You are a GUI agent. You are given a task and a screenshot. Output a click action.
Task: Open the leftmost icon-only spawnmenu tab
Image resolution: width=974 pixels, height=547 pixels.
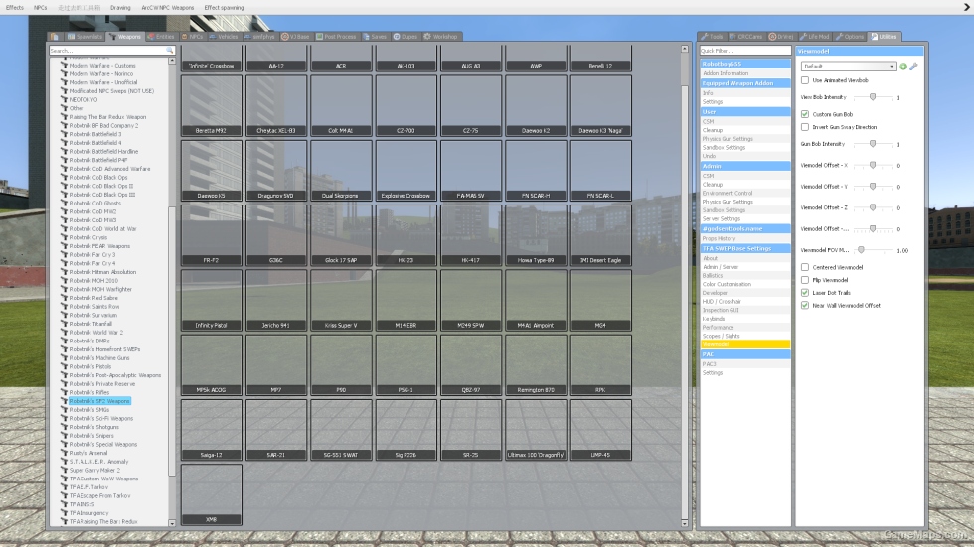55,37
